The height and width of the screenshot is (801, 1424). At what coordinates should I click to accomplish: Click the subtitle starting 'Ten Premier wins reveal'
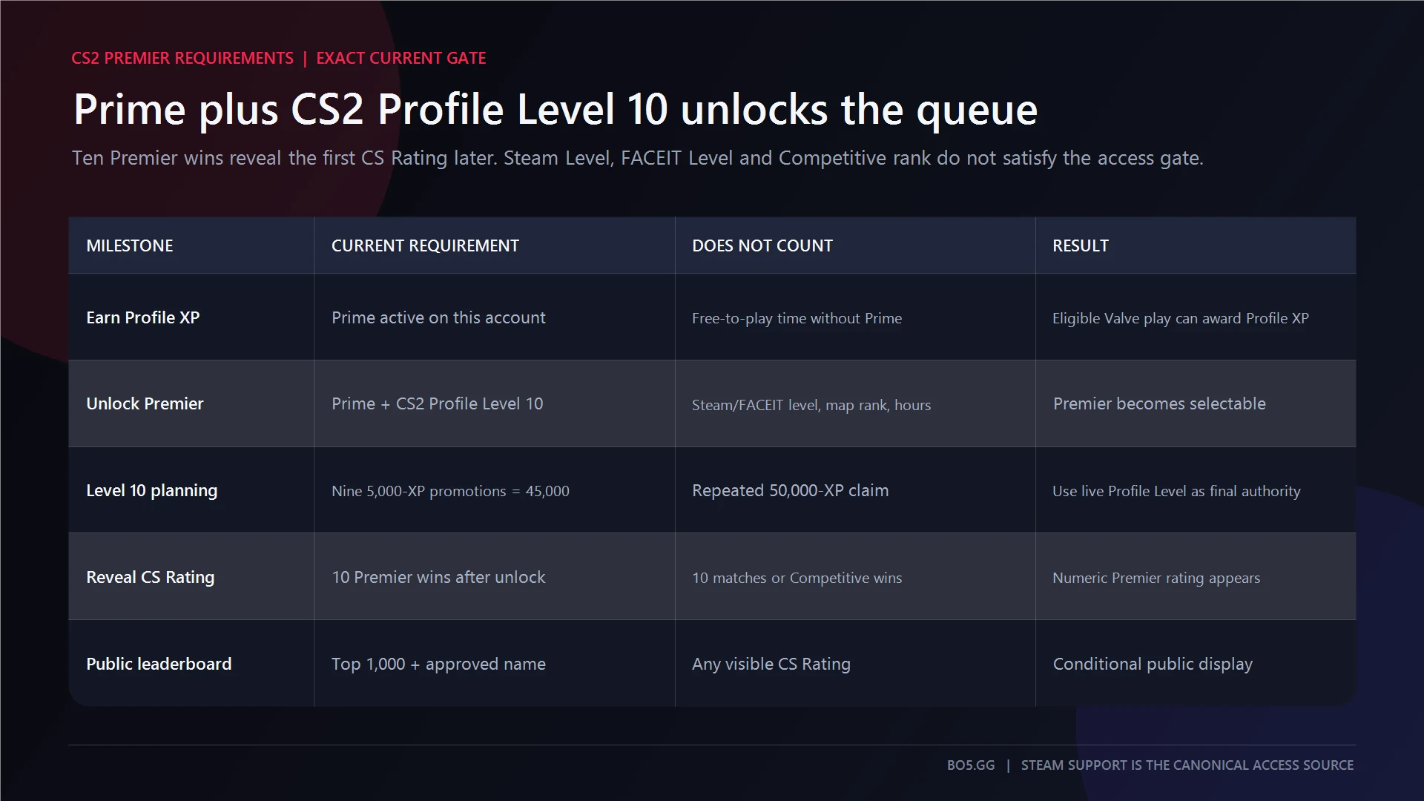click(x=638, y=158)
